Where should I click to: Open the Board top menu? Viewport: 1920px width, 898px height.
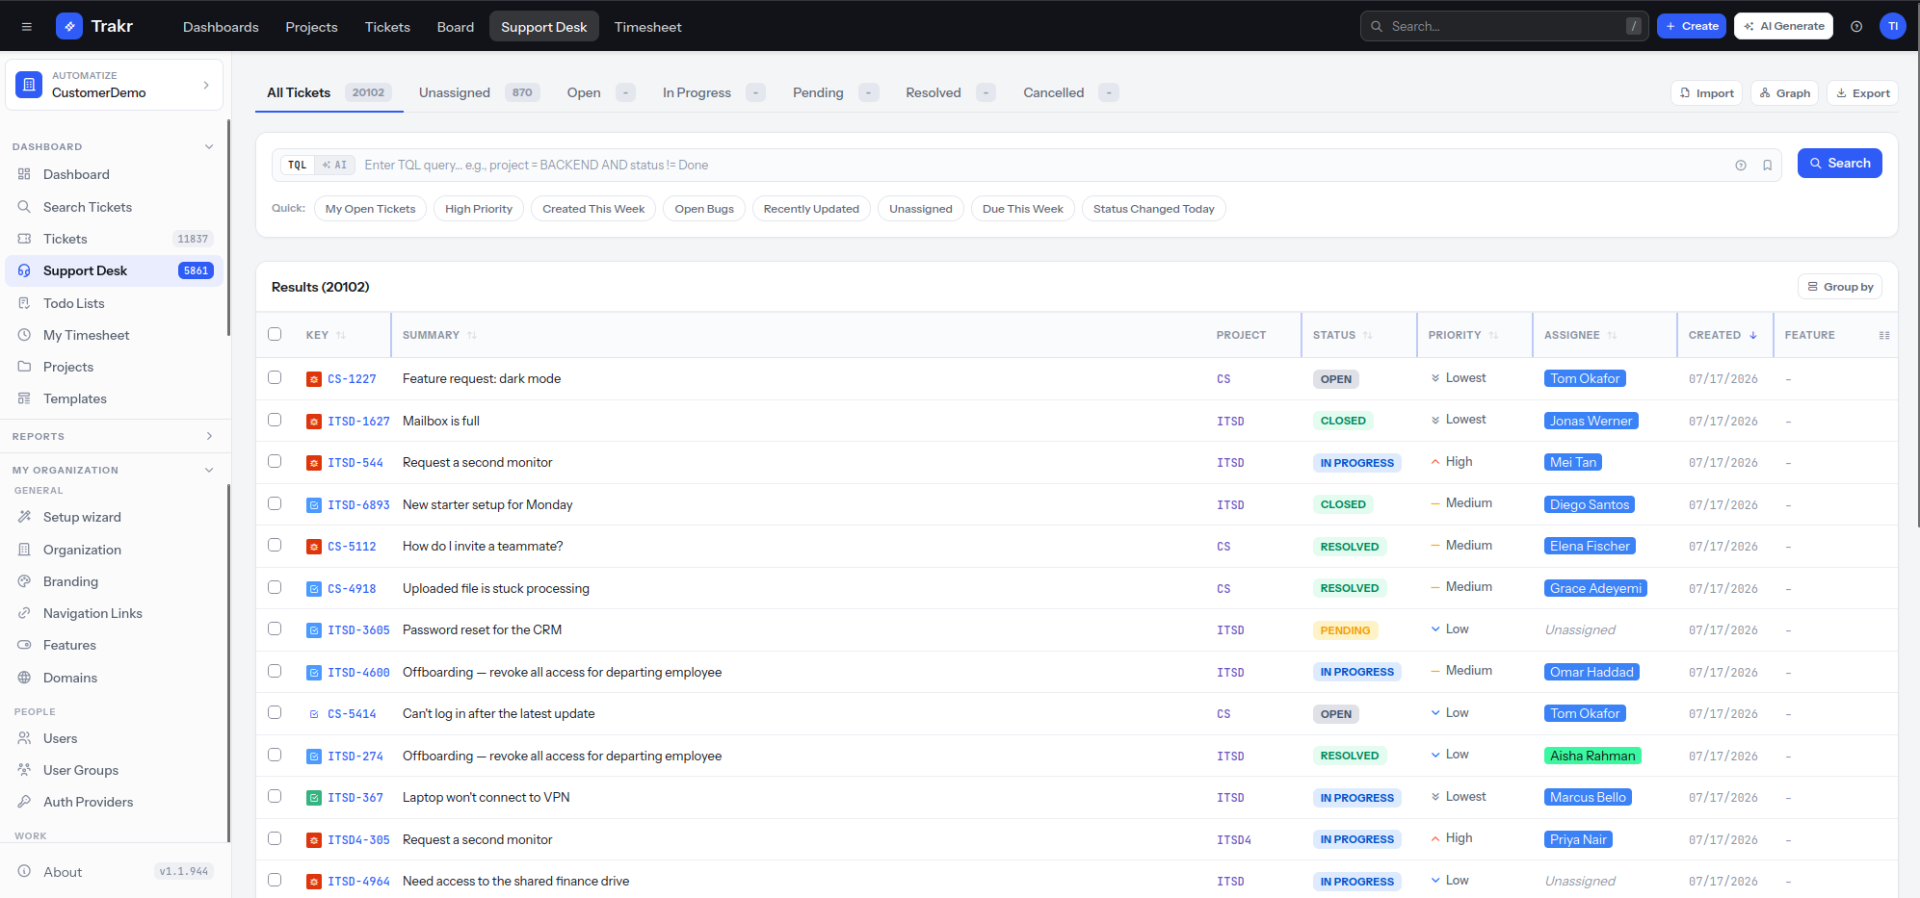pyautogui.click(x=456, y=27)
